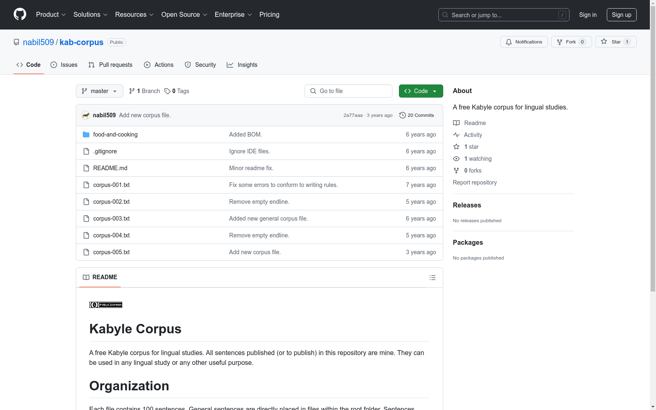Screen dimensions: 656x410
Task: Click the branch icon next to 1 Branch
Action: [132, 91]
